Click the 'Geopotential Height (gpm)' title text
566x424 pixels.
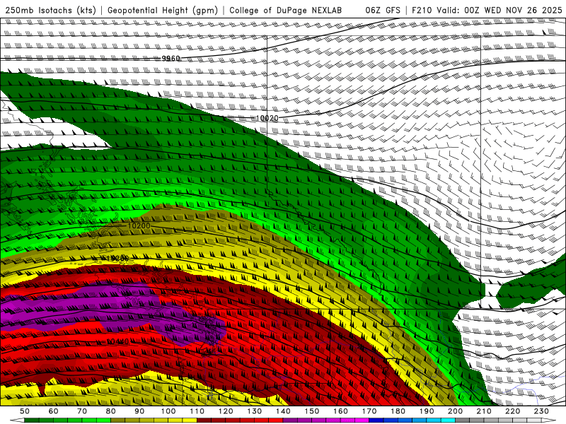163,10
